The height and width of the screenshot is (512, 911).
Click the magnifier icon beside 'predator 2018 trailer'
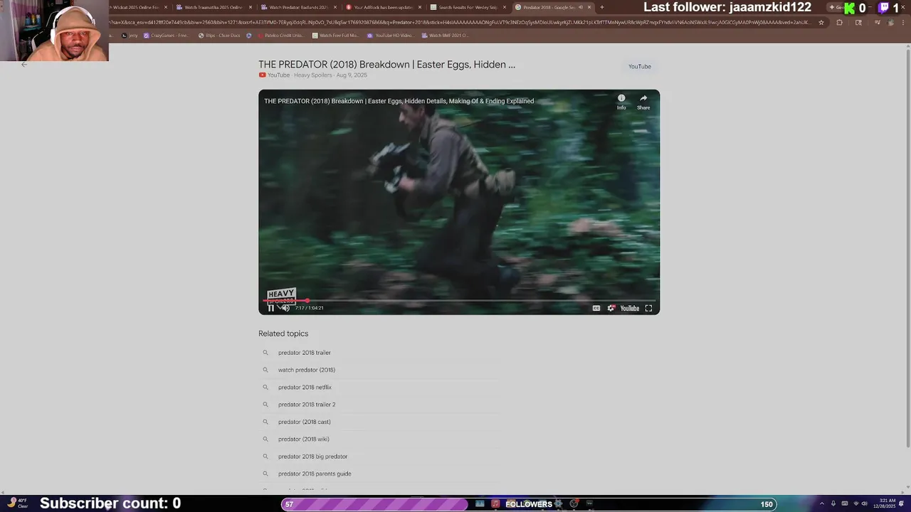[x=265, y=353]
